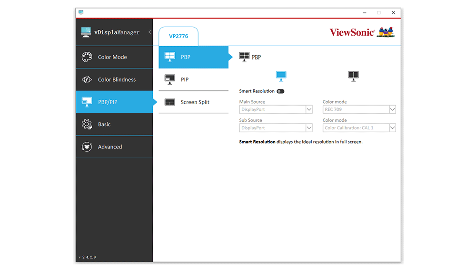Choose the two-pane split monitor layout
The height and width of the screenshot is (272, 476).
pos(353,76)
